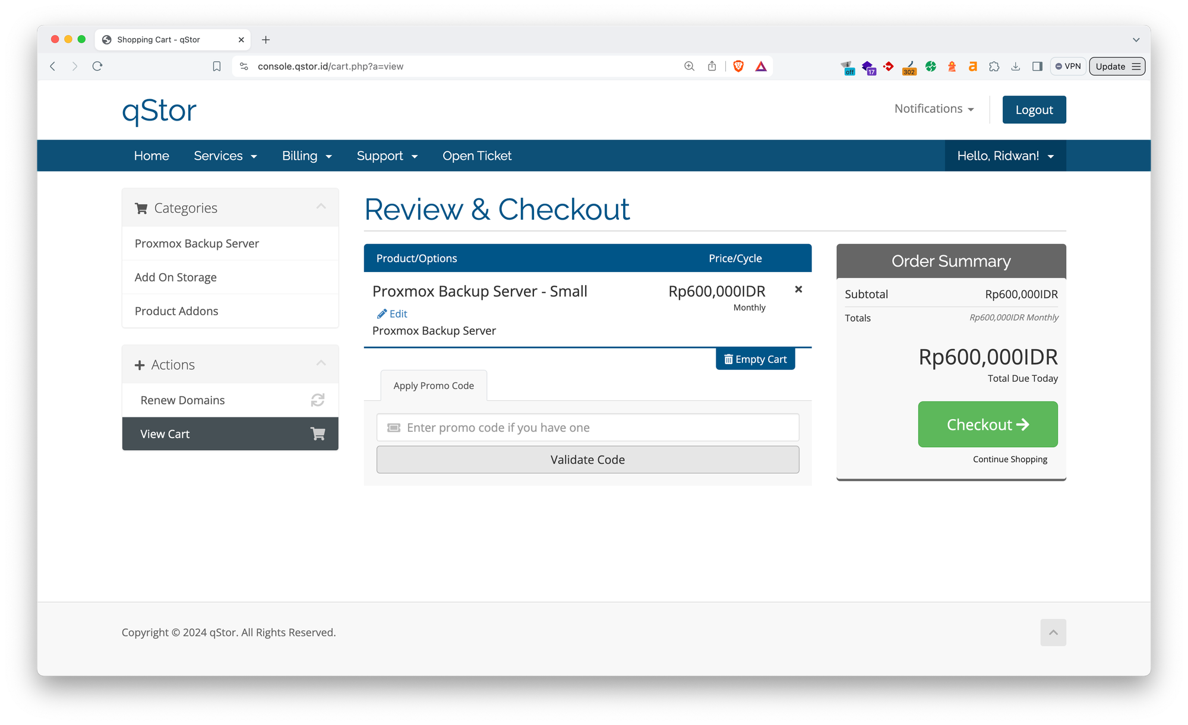Collapse the Categories panel chevron
Image resolution: width=1188 pixels, height=725 pixels.
(321, 207)
